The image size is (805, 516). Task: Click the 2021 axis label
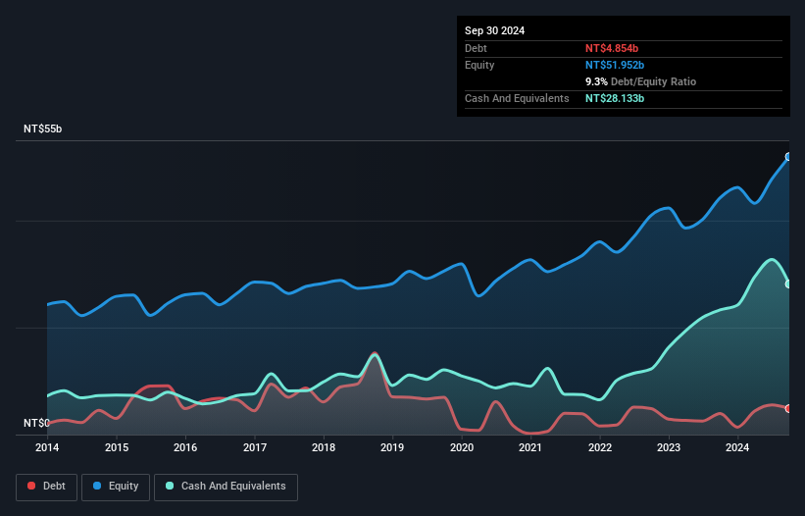(530, 447)
